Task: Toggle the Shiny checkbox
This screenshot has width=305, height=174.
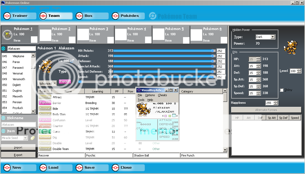Action: pyautogui.click(x=282, y=90)
